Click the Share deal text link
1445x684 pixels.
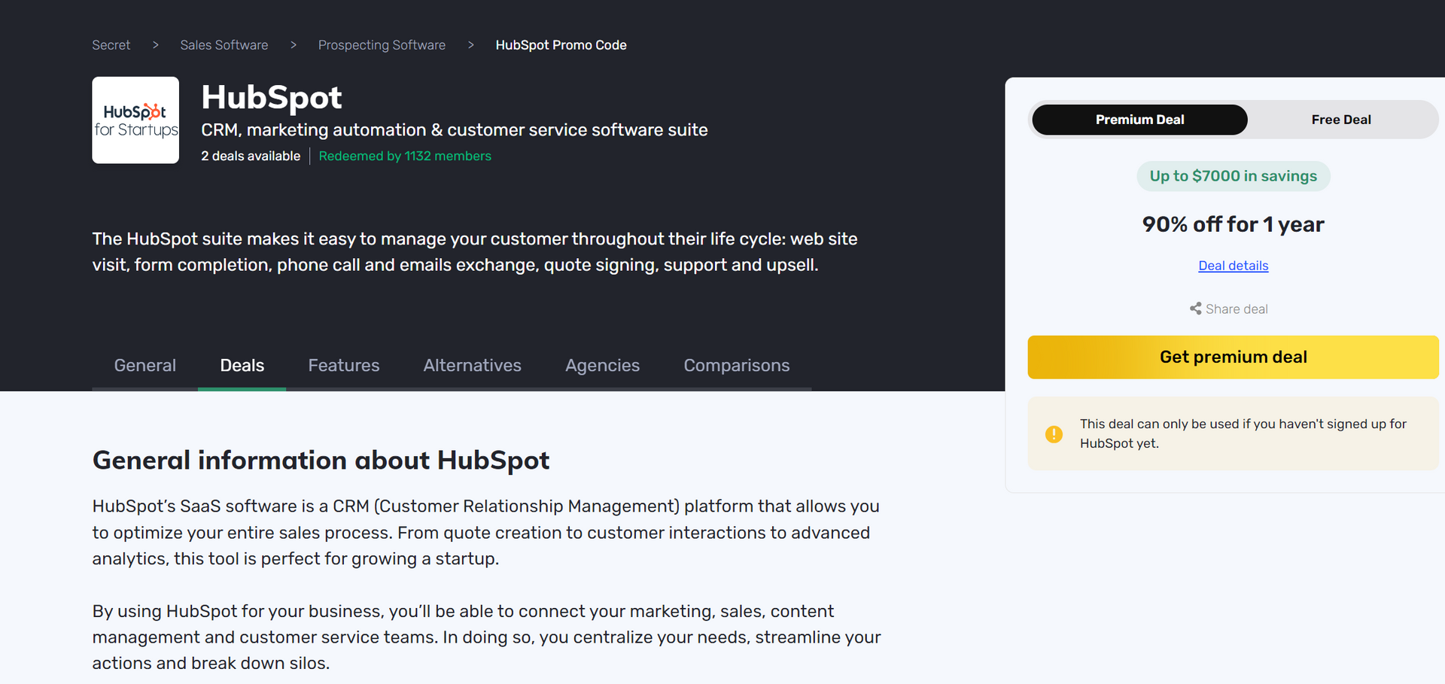(x=1237, y=309)
